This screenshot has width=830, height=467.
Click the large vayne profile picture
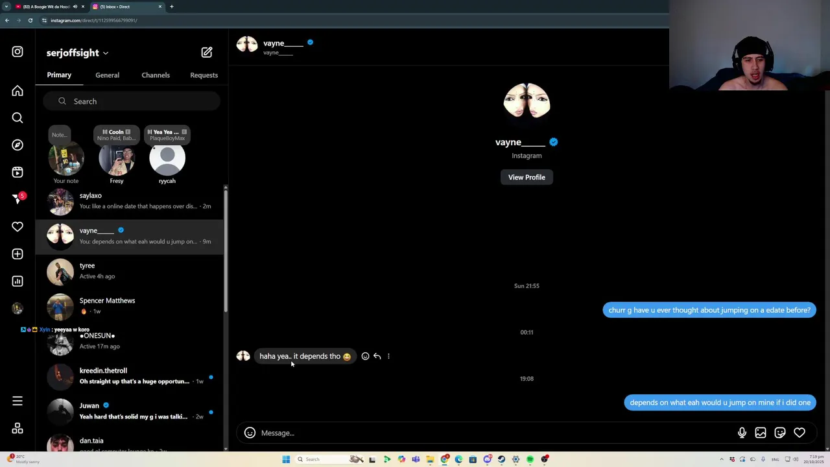(x=527, y=101)
